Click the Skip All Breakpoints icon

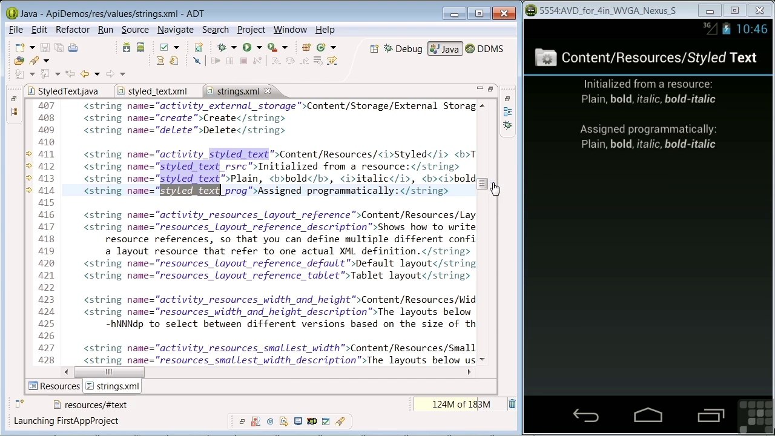197,61
